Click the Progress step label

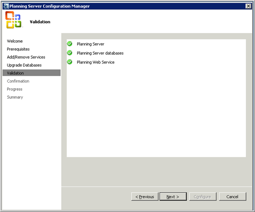click(x=15, y=89)
